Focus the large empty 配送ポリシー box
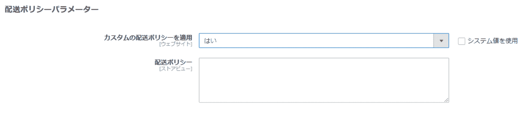The image size is (530, 122). pyautogui.click(x=323, y=80)
